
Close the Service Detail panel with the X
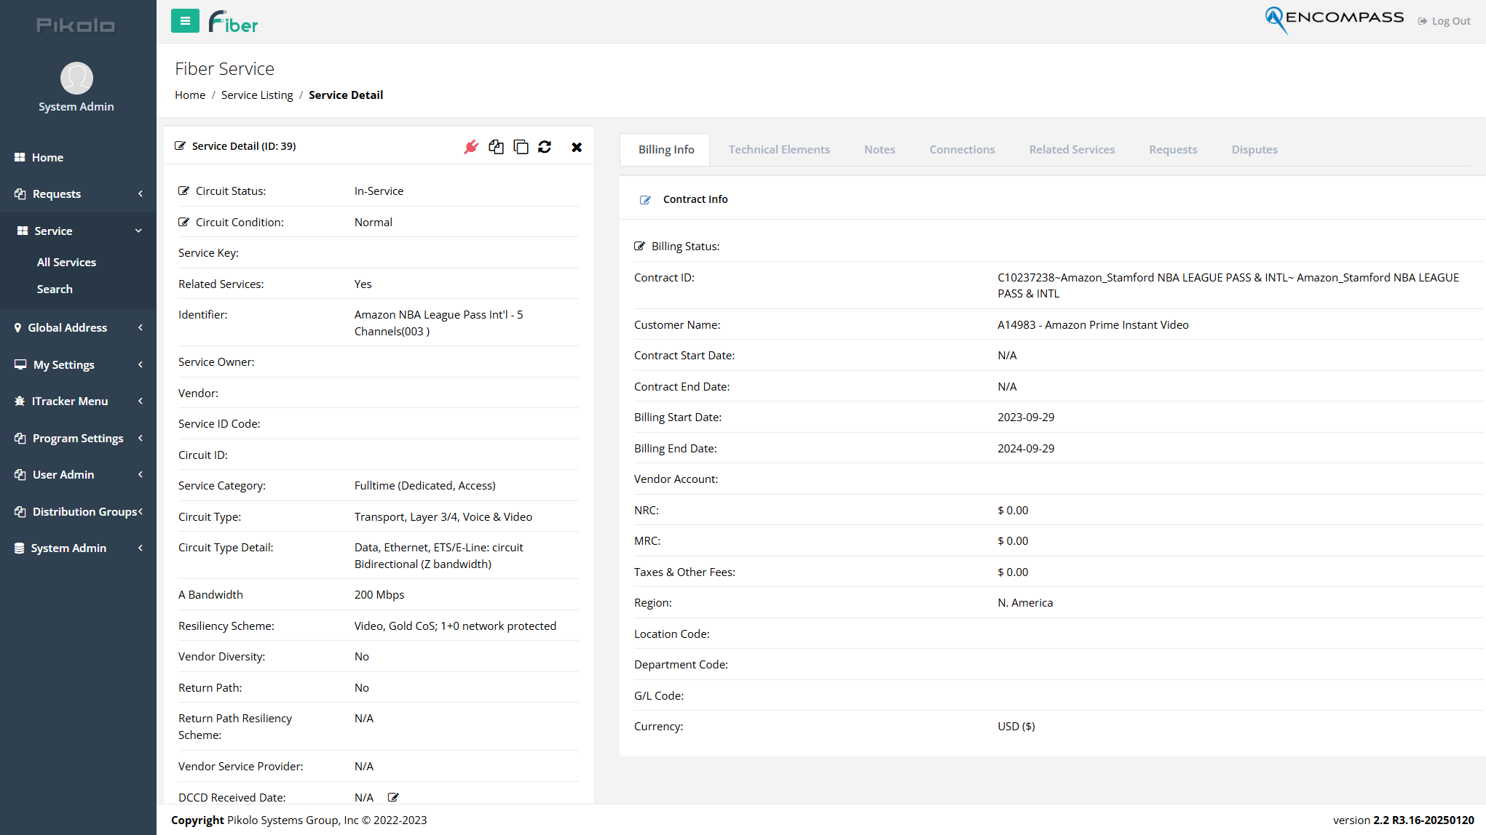pos(577,146)
